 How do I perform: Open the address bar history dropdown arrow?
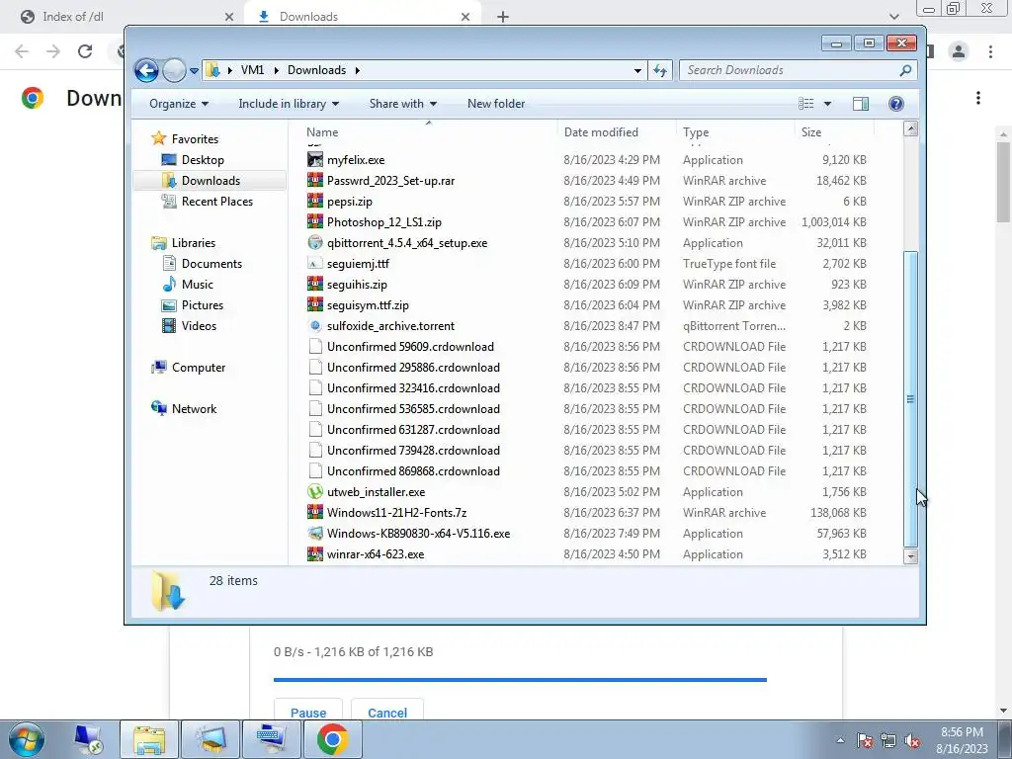click(637, 70)
